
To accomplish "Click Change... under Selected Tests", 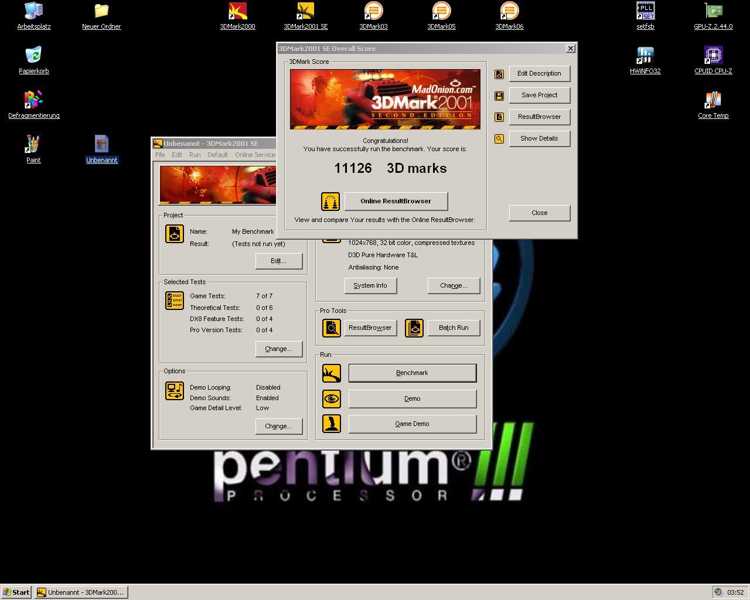I will [x=278, y=349].
